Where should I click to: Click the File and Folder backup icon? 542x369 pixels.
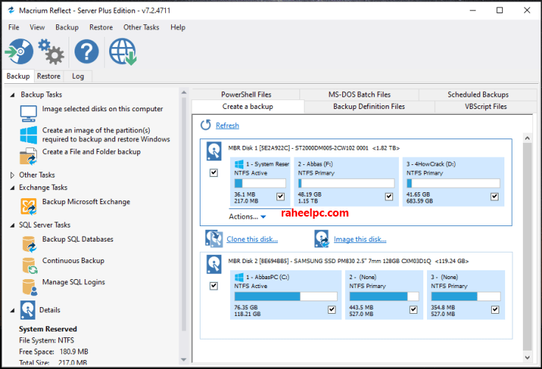(x=28, y=156)
